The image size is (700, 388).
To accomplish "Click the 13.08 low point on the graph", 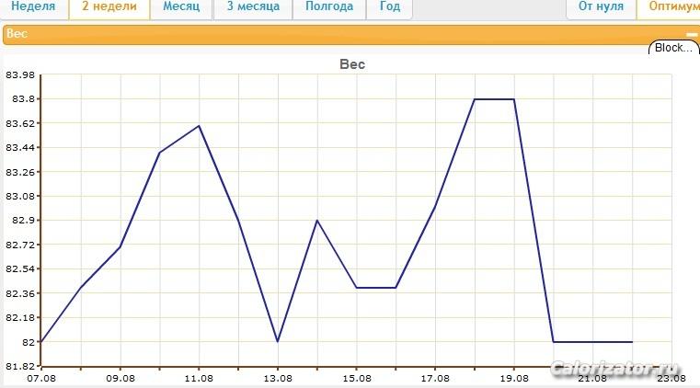I will (278, 342).
